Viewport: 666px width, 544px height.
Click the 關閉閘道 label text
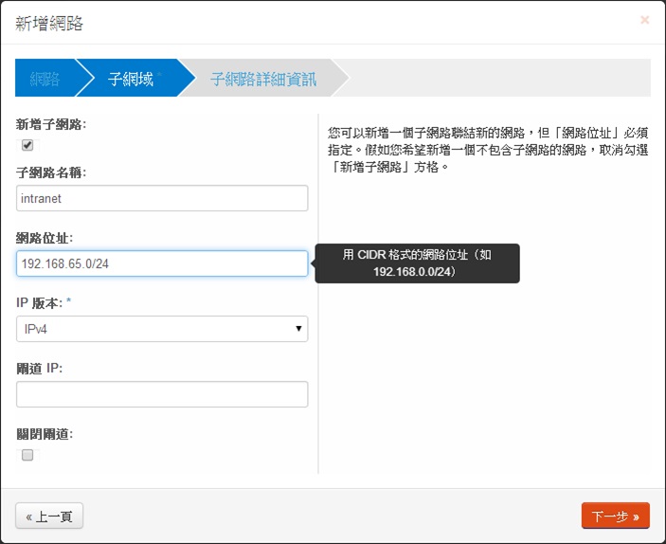[45, 434]
